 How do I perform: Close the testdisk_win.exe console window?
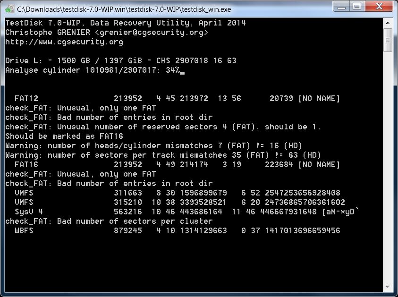click(x=379, y=6)
